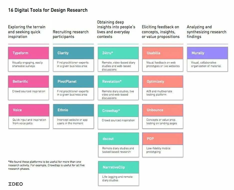
Task: Select the purple Murally card header
Action: pos(208,53)
